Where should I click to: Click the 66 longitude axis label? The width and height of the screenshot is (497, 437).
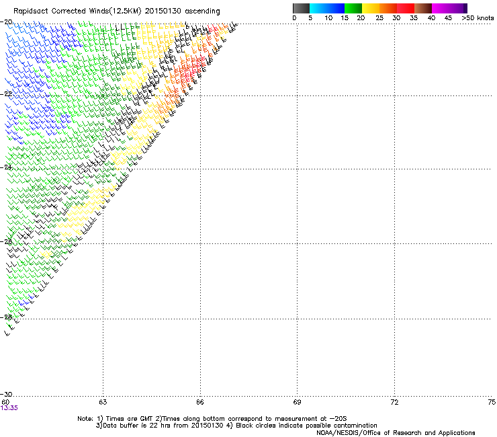(200, 402)
